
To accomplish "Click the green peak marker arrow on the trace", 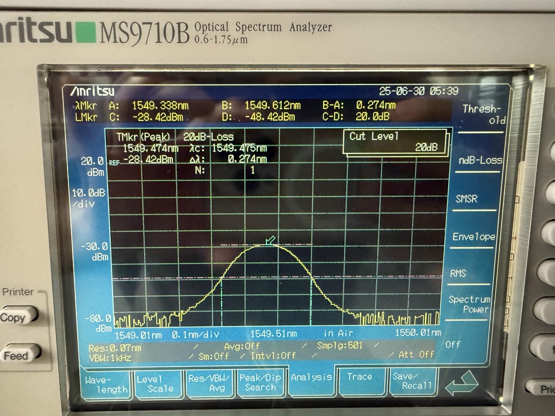I will (x=270, y=240).
